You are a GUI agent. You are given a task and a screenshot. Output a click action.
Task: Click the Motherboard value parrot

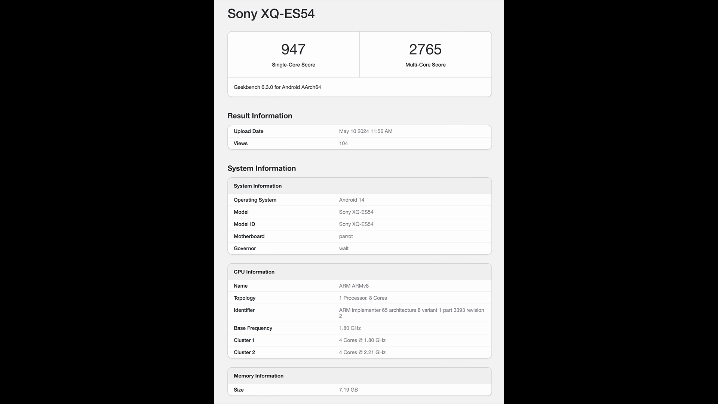(346, 236)
